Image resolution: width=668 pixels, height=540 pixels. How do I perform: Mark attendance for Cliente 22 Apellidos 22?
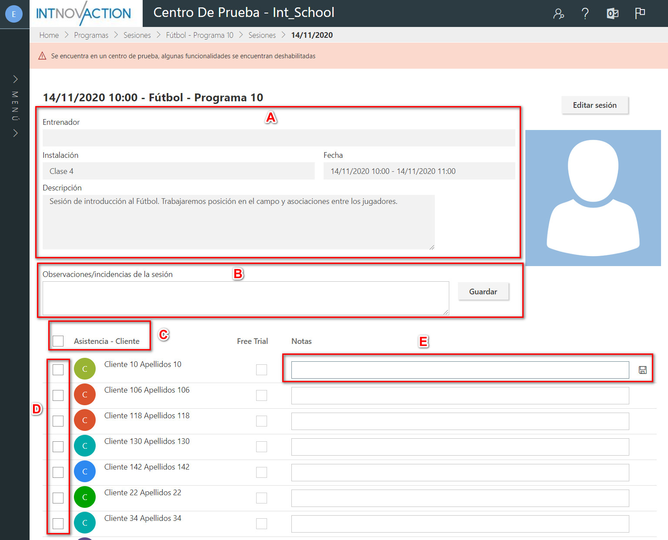coord(58,498)
